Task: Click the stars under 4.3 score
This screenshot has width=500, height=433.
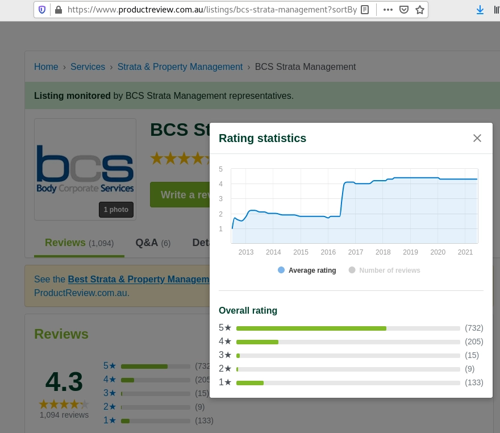Action: pos(64,404)
